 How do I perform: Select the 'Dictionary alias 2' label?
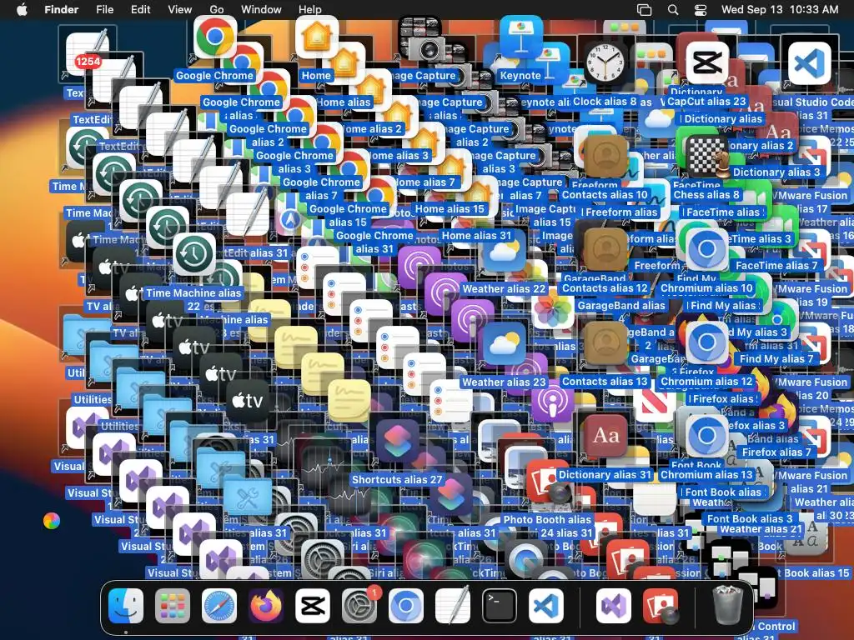(x=762, y=145)
